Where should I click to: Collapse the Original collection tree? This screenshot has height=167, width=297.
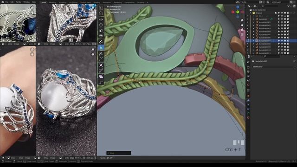pyautogui.click(x=251, y=13)
